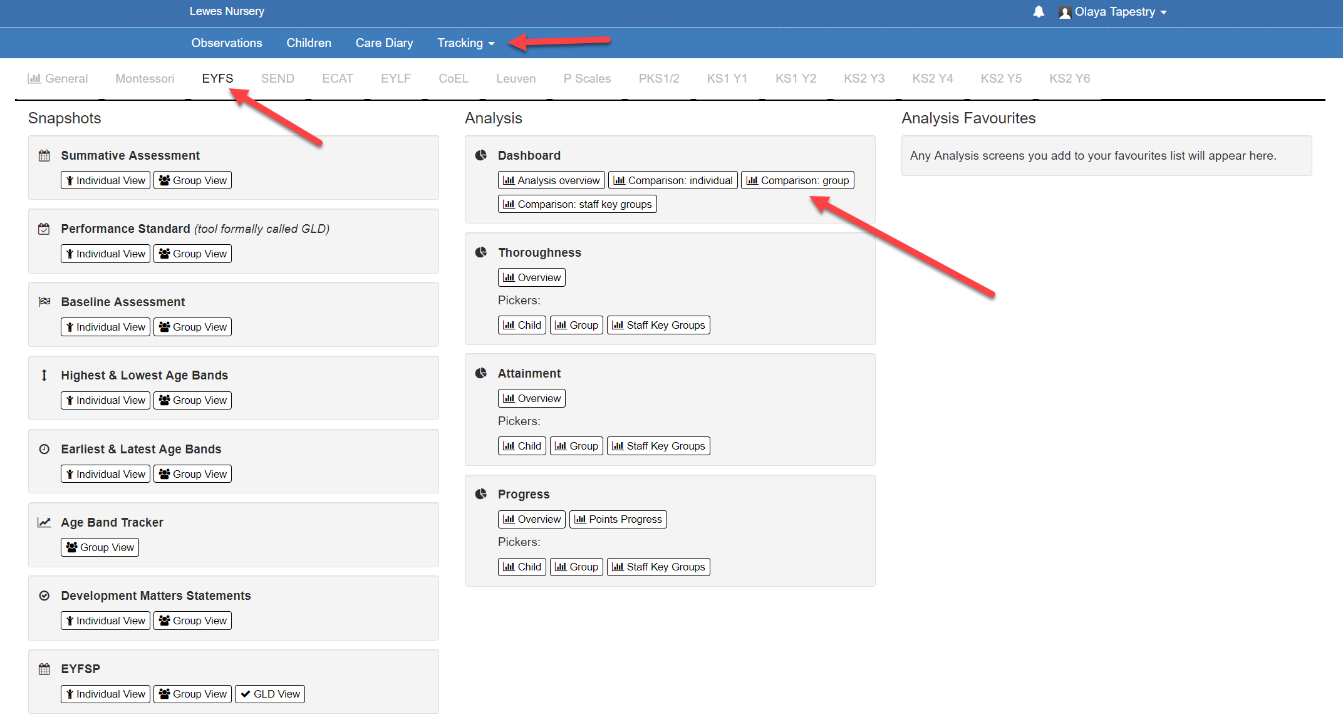Click the Olaya Tapestry user avatar icon
The width and height of the screenshot is (1343, 727).
1064,13
